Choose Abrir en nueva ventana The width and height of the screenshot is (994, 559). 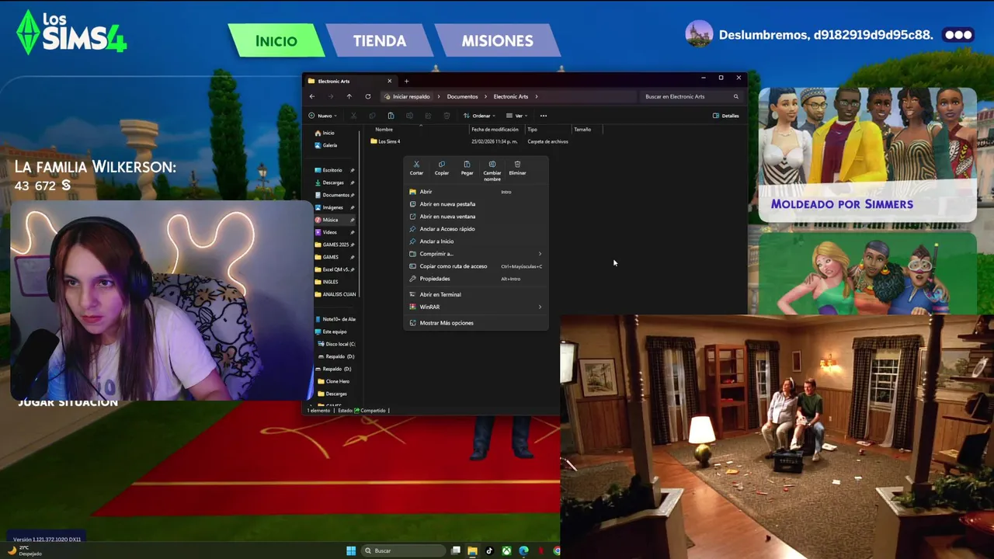[475, 217]
